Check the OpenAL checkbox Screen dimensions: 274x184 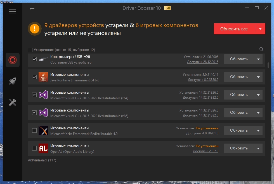pos(34,148)
